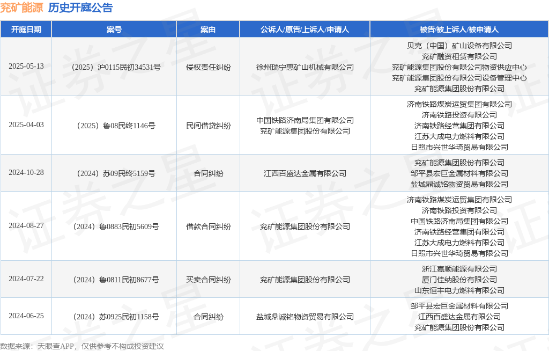Viewport: 549px width, 351px height.
Task: Click 兖矿能源集团股份有限公司 in 2024-06-25 defendants
Action: pyautogui.click(x=459, y=327)
